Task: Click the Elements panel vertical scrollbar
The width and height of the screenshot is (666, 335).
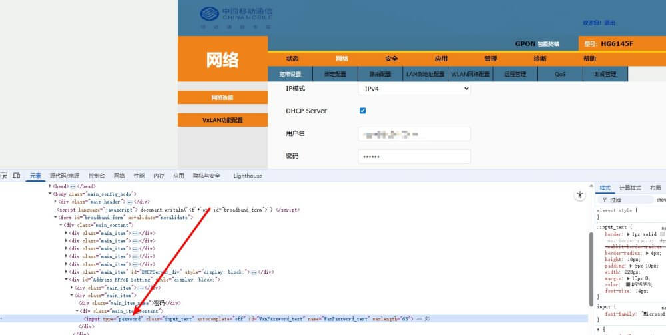Action: 591,269
